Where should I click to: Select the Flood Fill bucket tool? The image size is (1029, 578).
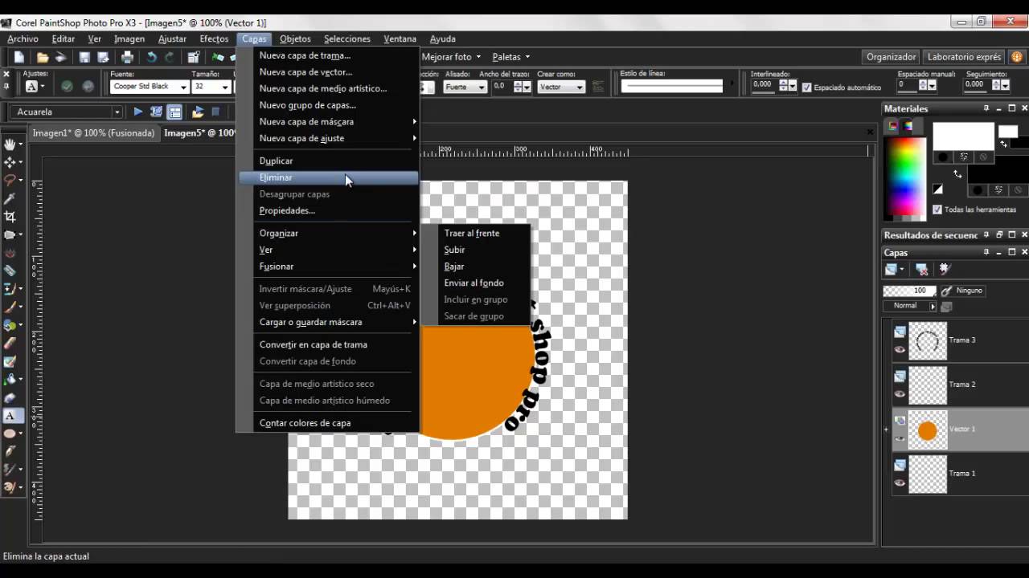[x=10, y=379]
